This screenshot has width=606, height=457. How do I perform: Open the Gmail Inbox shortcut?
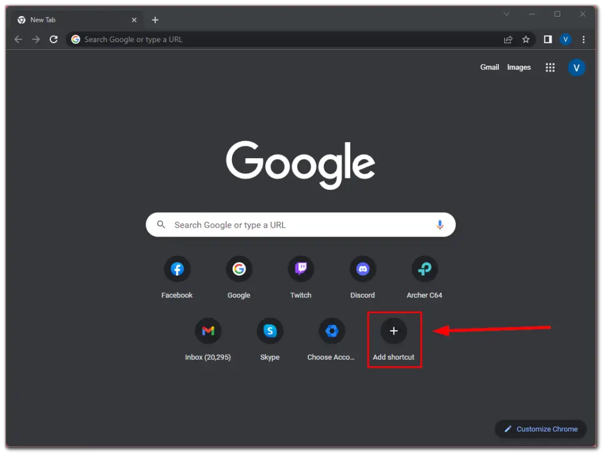click(x=208, y=331)
